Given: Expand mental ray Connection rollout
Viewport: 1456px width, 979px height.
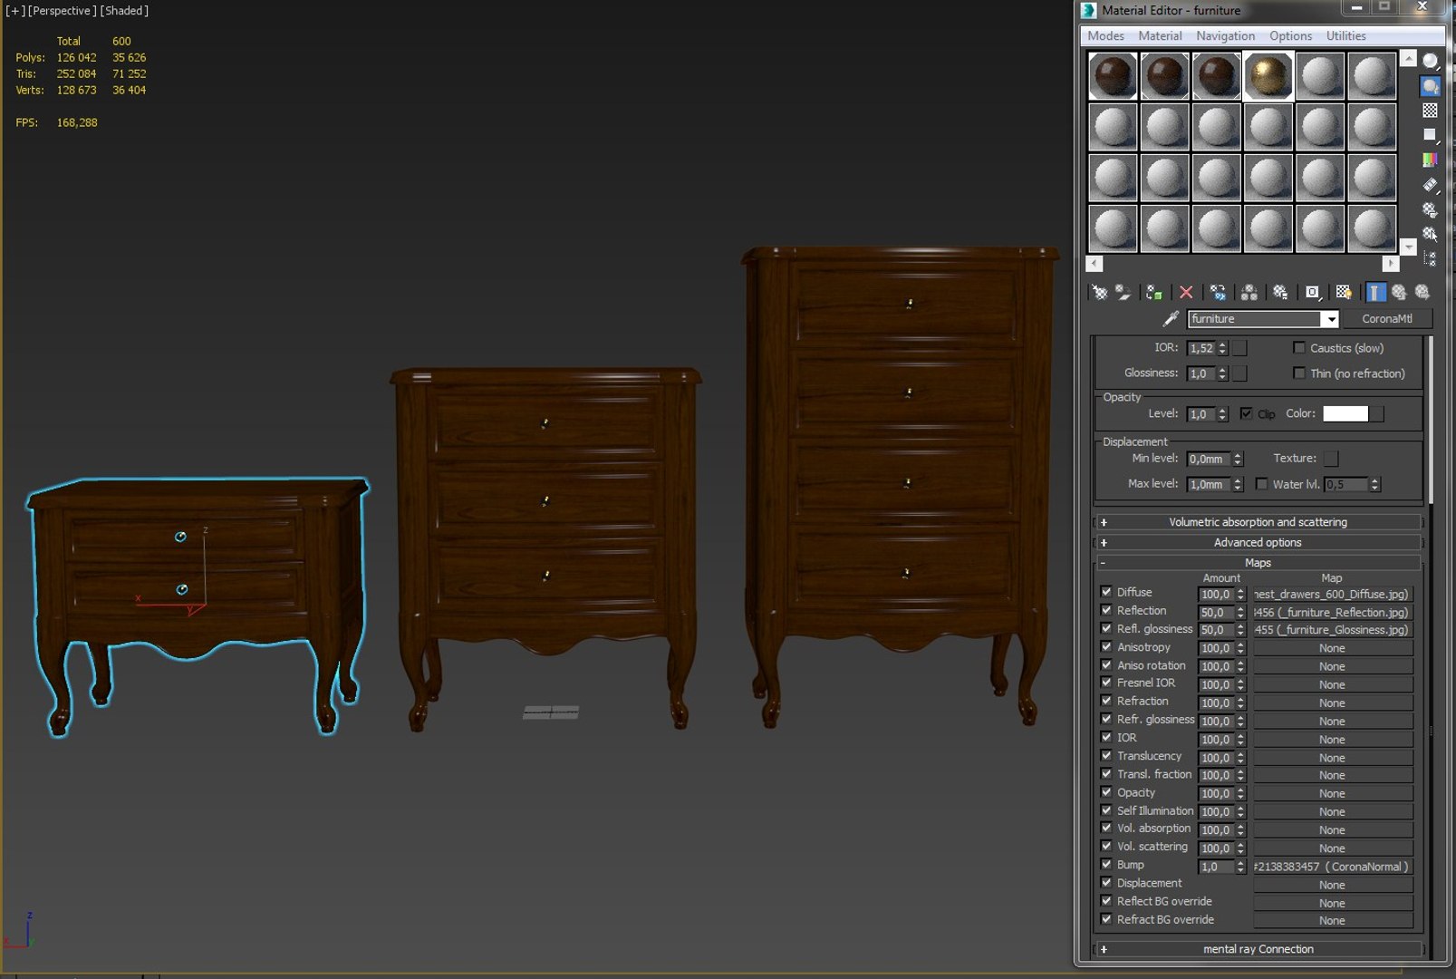Looking at the screenshot, I should click(x=1258, y=949).
